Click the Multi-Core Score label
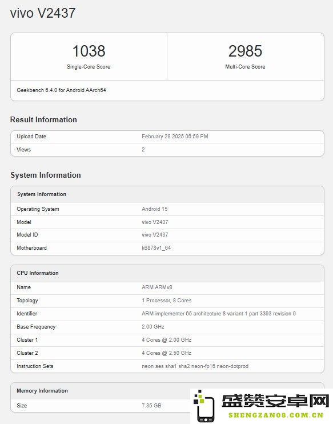 [x=245, y=67]
